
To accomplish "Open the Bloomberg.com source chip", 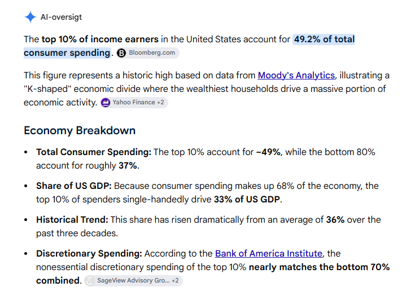I will (148, 53).
